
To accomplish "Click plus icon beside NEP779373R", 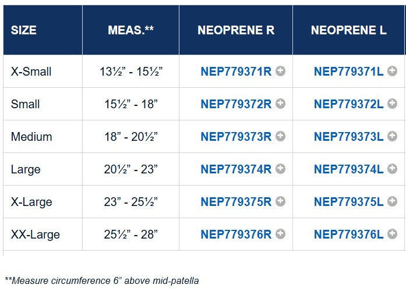I will pyautogui.click(x=280, y=136).
